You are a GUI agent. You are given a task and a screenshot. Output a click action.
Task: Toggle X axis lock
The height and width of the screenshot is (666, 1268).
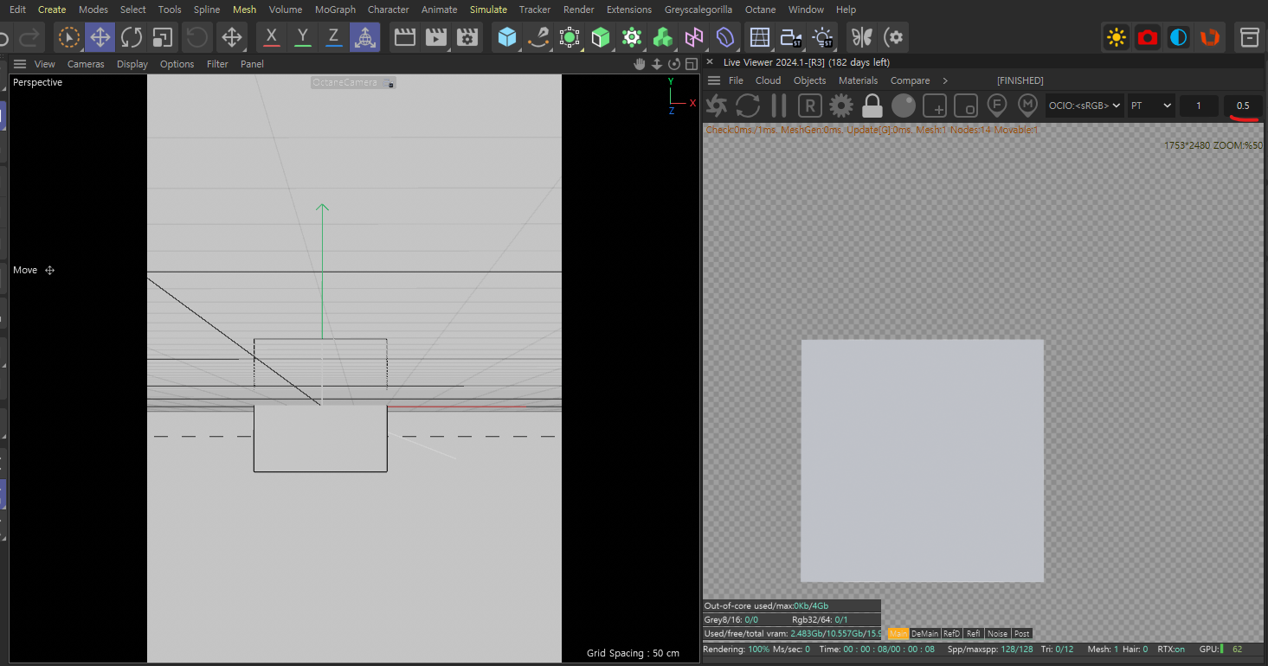point(272,37)
